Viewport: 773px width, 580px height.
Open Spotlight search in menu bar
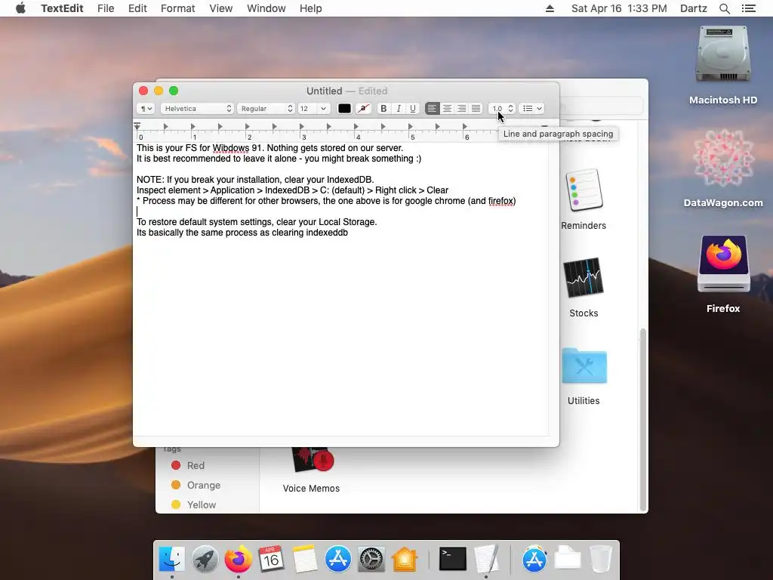pos(725,8)
